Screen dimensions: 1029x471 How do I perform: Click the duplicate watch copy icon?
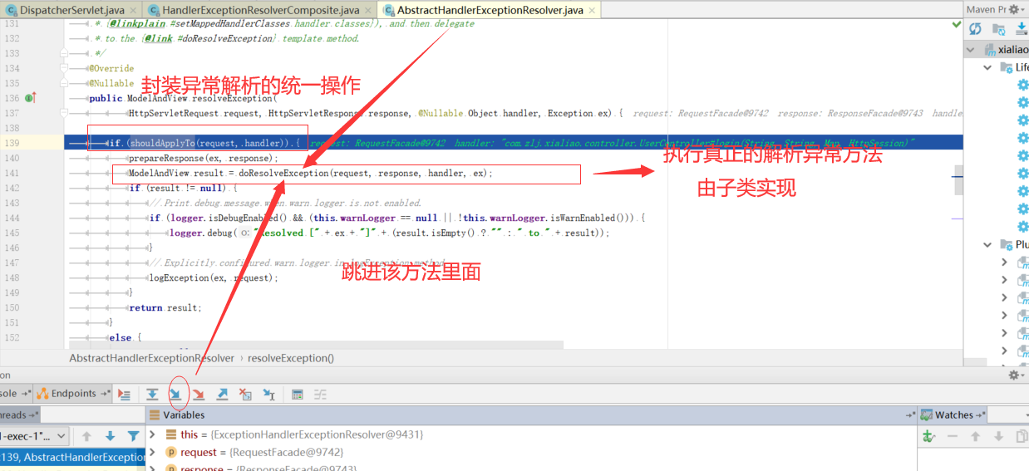1022,436
